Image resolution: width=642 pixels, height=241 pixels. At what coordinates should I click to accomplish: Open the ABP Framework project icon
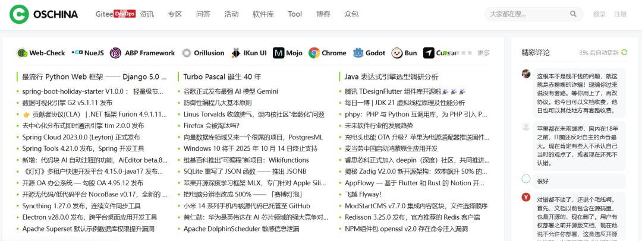pyautogui.click(x=115, y=53)
